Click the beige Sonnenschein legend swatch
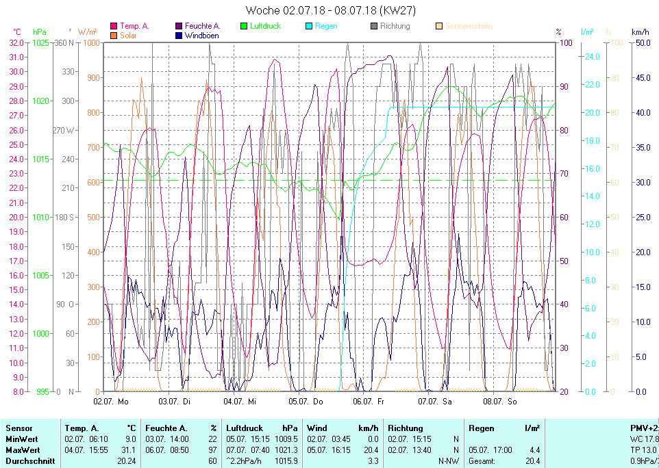Screen dimensions: 659x468 (x=439, y=26)
